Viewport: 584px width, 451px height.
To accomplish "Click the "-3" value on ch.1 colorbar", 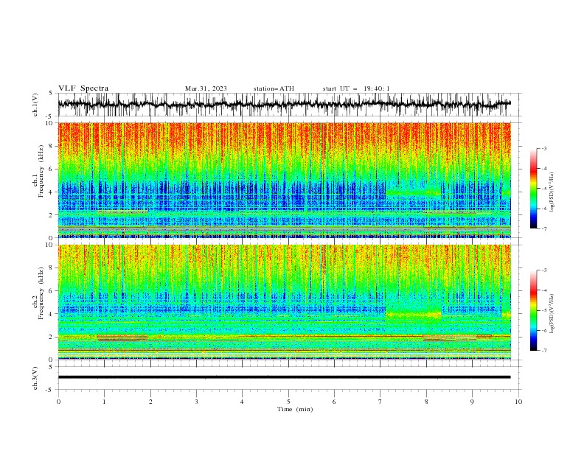I will 544,149.
